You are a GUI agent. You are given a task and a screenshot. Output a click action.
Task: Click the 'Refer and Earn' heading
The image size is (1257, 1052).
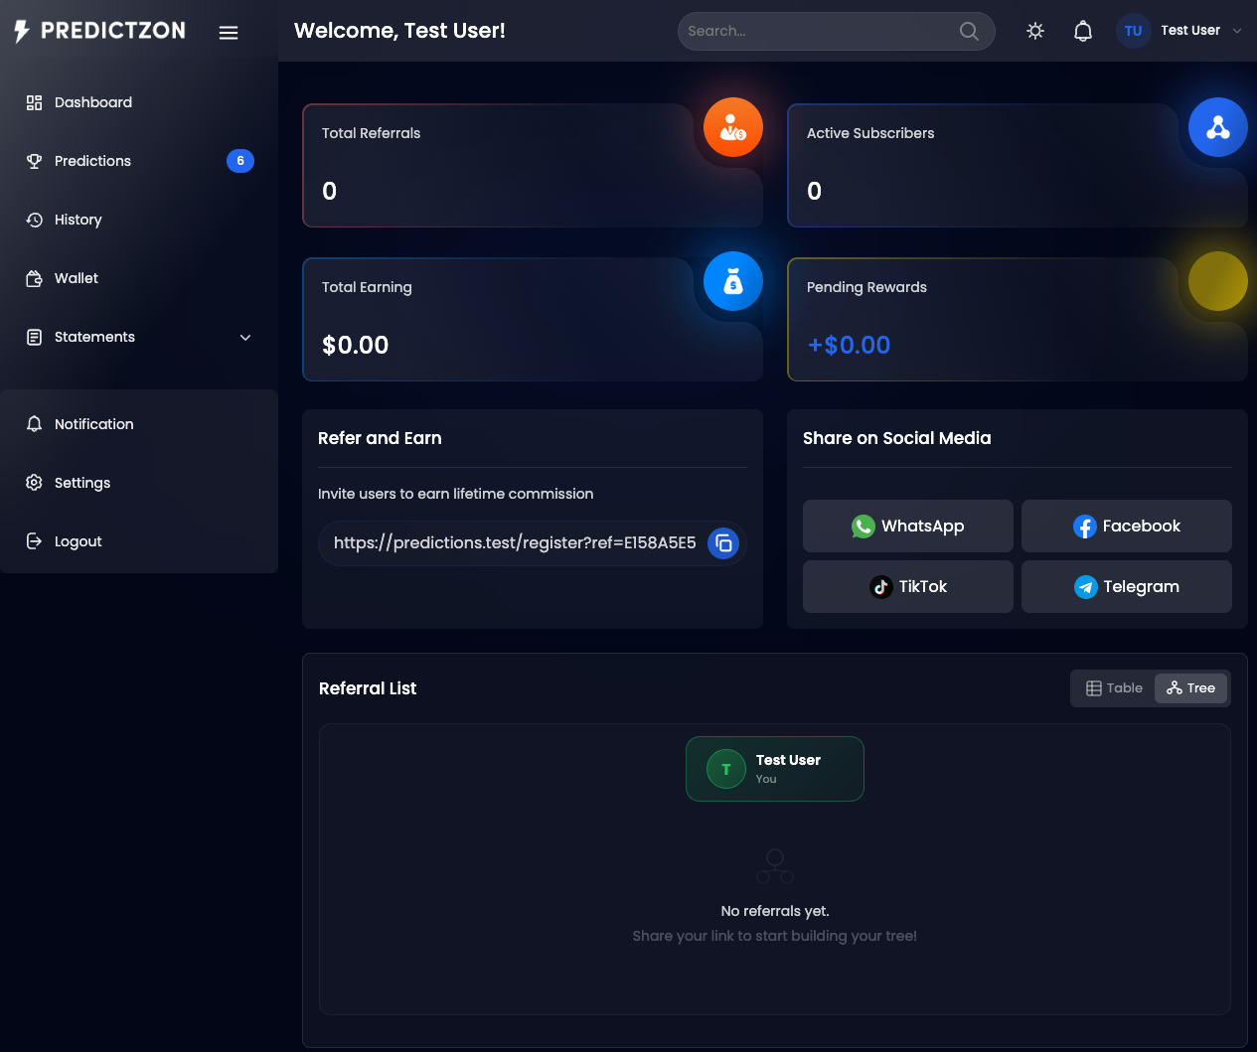380,438
